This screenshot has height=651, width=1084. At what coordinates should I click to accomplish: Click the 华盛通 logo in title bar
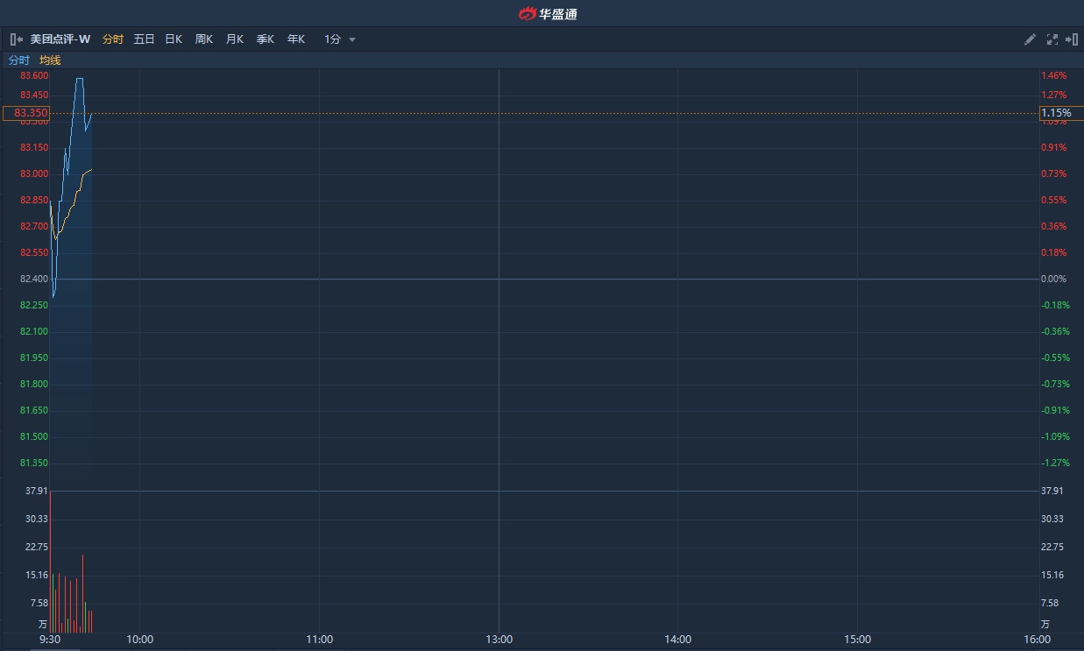548,13
